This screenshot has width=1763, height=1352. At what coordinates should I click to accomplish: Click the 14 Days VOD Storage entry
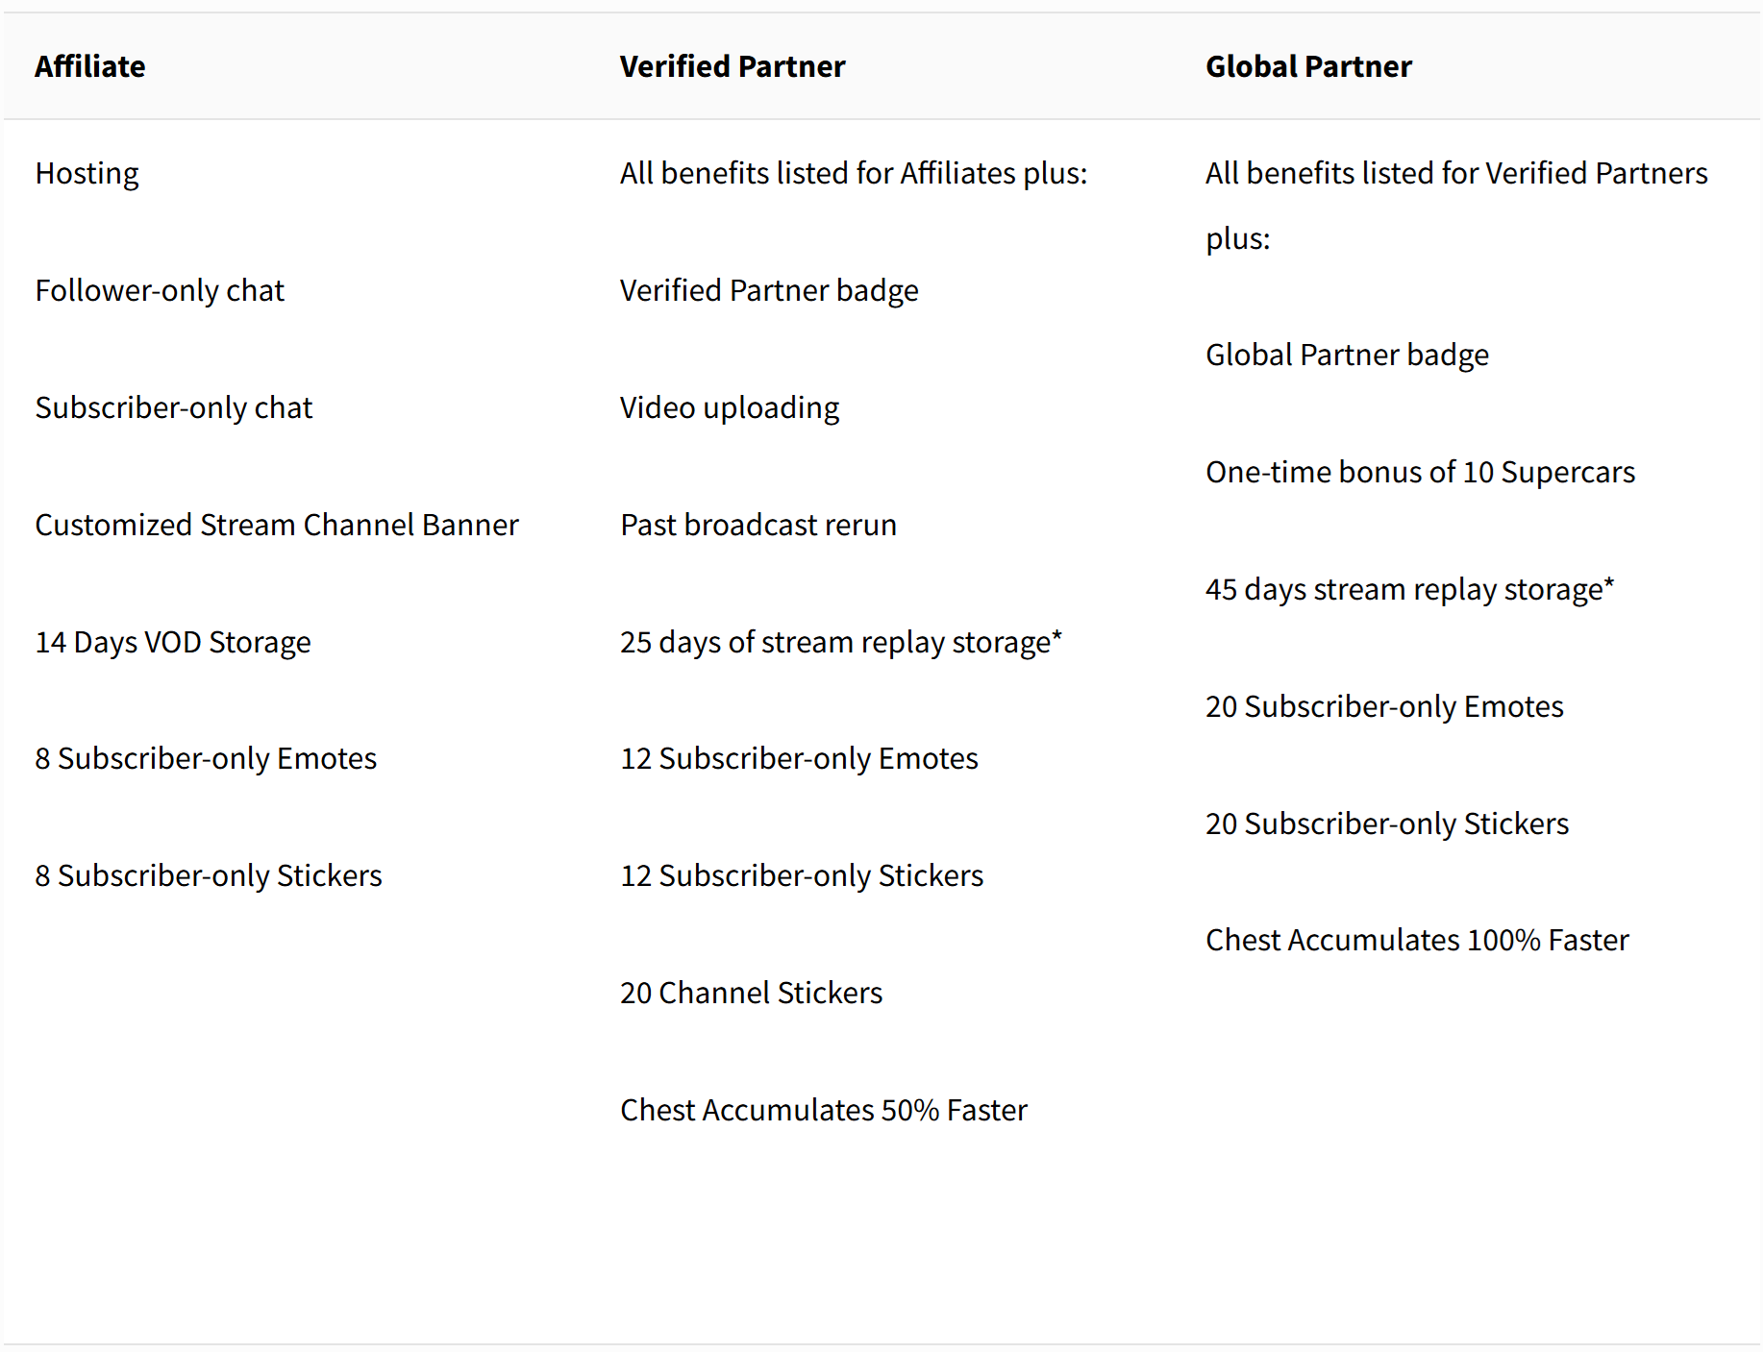(x=173, y=642)
